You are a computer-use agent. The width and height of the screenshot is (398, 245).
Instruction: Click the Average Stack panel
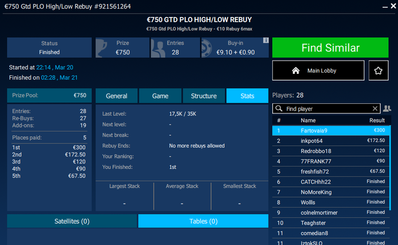point(182,196)
